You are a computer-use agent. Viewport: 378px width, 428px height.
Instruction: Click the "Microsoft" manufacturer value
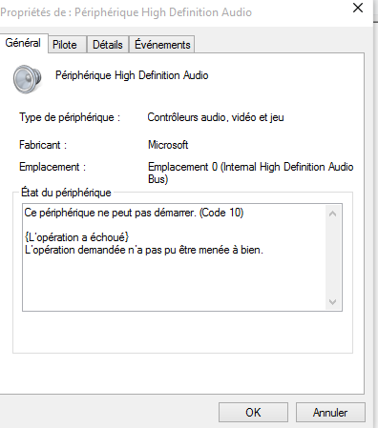(x=168, y=145)
